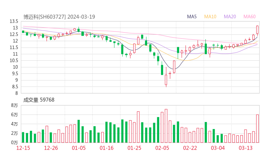Click the 4万 volume axis label
Screen dimensions: 263x156
[15, 124]
